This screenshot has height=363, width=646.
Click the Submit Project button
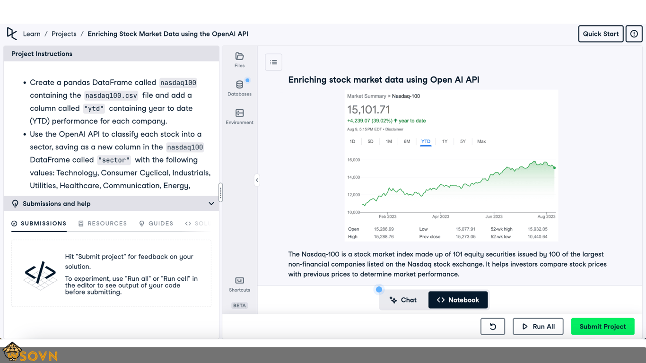[x=602, y=326]
